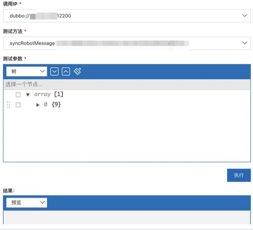
Task: Click the 选择一个节点 path field
Action: (126, 84)
